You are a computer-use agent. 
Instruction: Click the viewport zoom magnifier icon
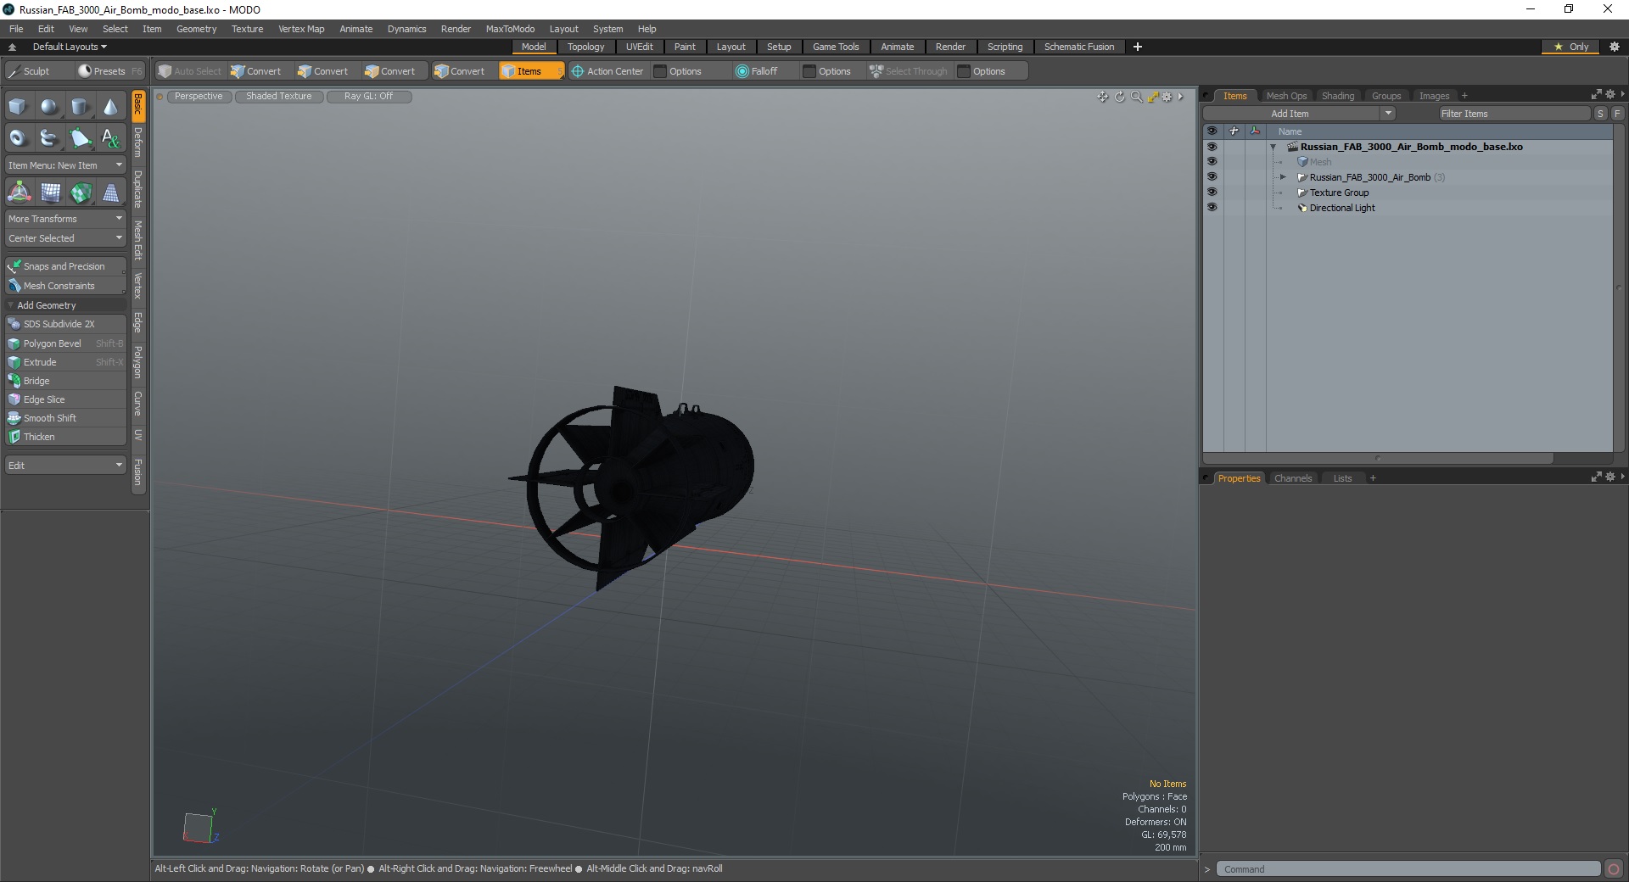click(x=1136, y=97)
